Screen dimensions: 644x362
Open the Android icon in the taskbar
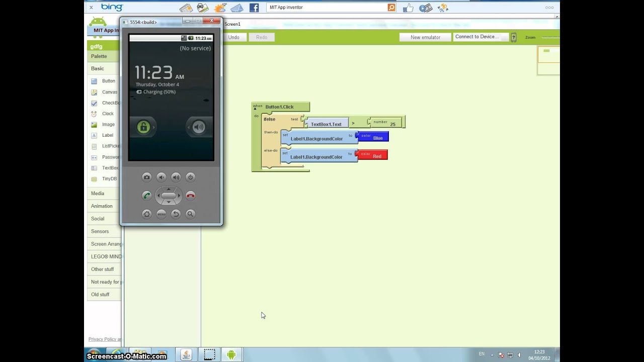point(231,355)
